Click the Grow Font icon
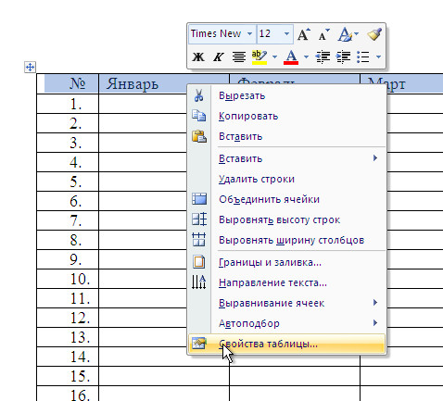Viewport: 443px width, 401px height. pos(304,34)
